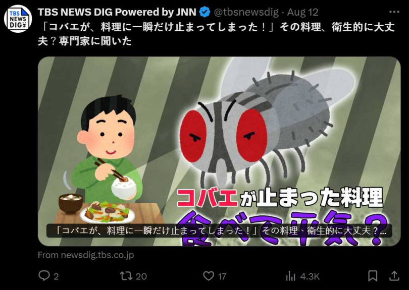Click the reply speech bubble icon
Image resolution: width=409 pixels, height=290 pixels.
(44, 276)
